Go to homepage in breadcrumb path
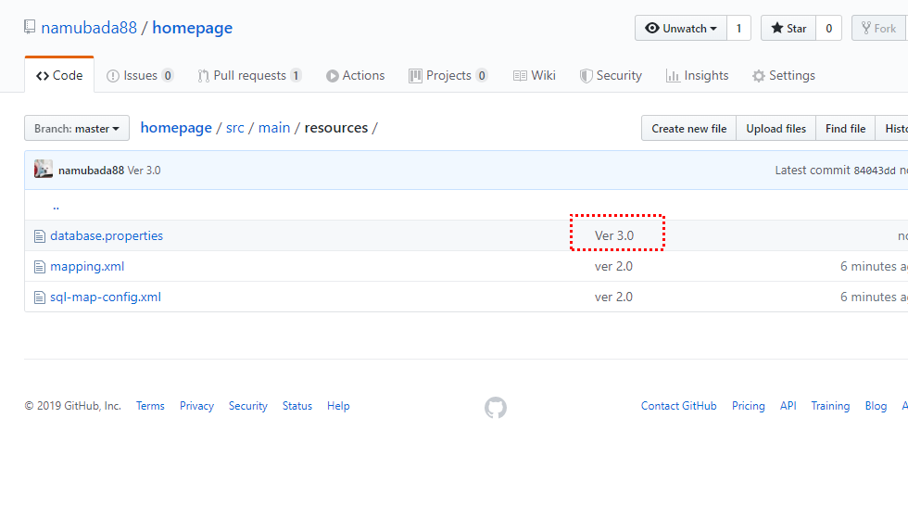 pyautogui.click(x=176, y=128)
